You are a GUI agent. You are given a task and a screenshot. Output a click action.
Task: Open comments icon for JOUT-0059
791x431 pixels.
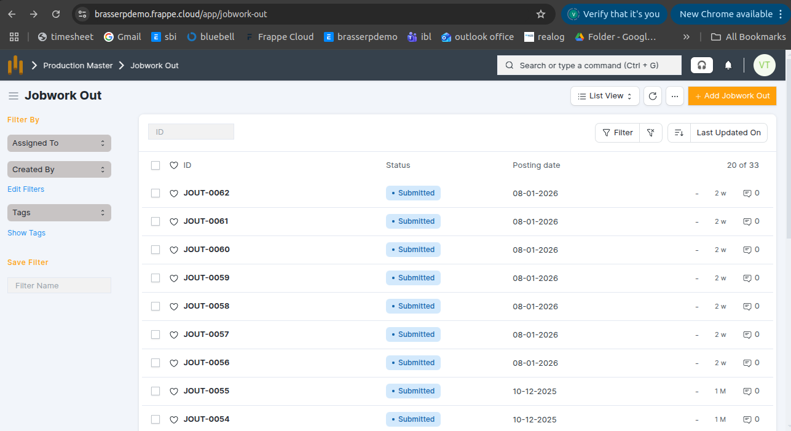(x=747, y=278)
